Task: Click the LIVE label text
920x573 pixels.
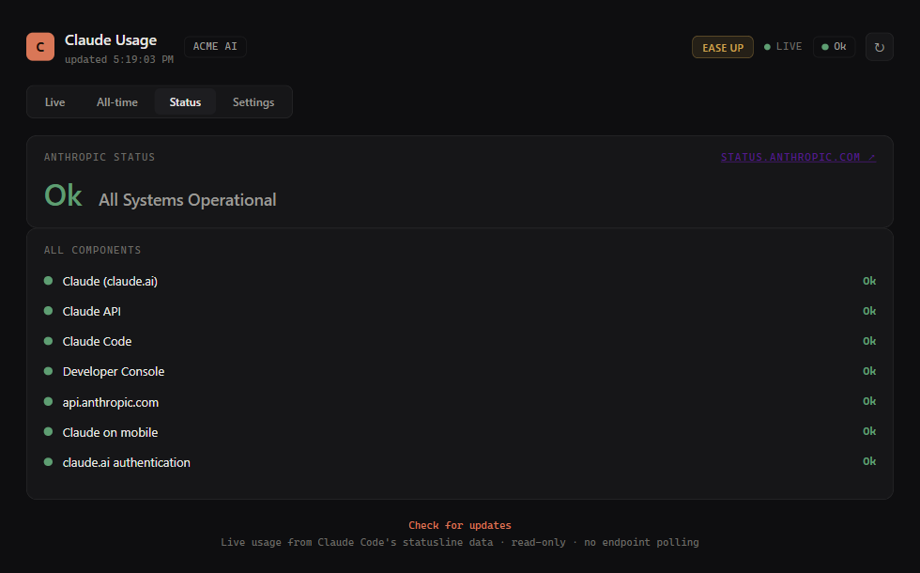Action: tap(789, 46)
